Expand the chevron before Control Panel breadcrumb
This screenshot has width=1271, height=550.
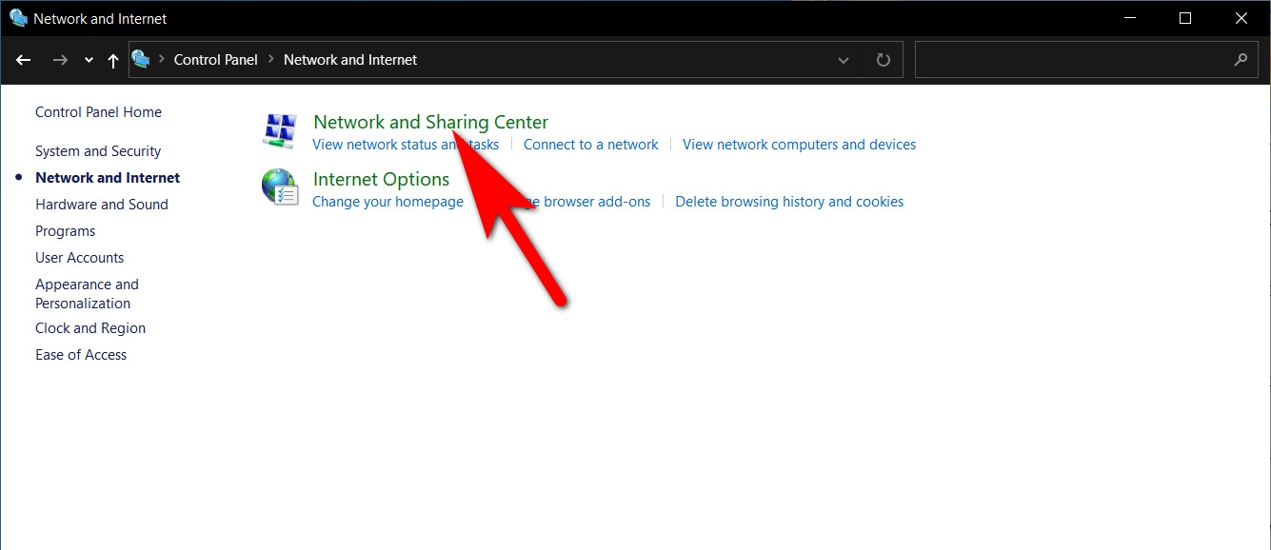161,59
